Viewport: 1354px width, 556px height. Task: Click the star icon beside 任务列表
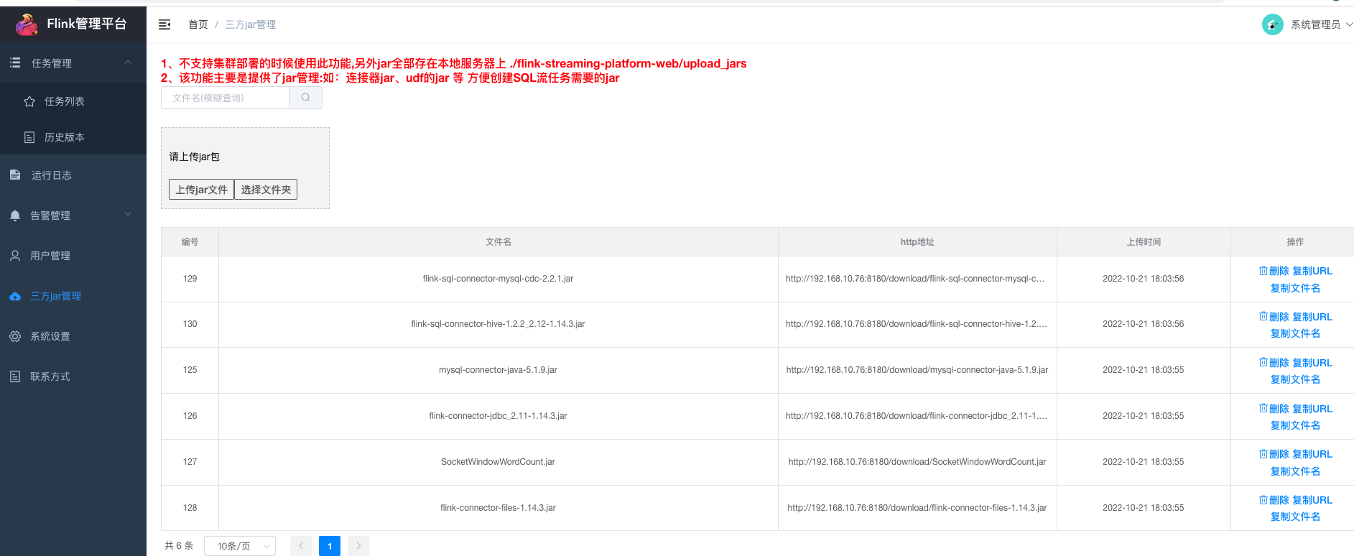point(29,101)
